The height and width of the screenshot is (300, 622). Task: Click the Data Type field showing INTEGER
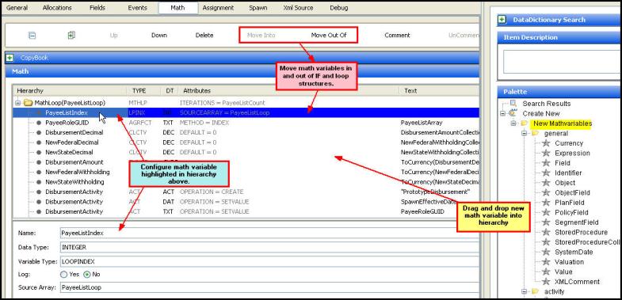[269, 247]
